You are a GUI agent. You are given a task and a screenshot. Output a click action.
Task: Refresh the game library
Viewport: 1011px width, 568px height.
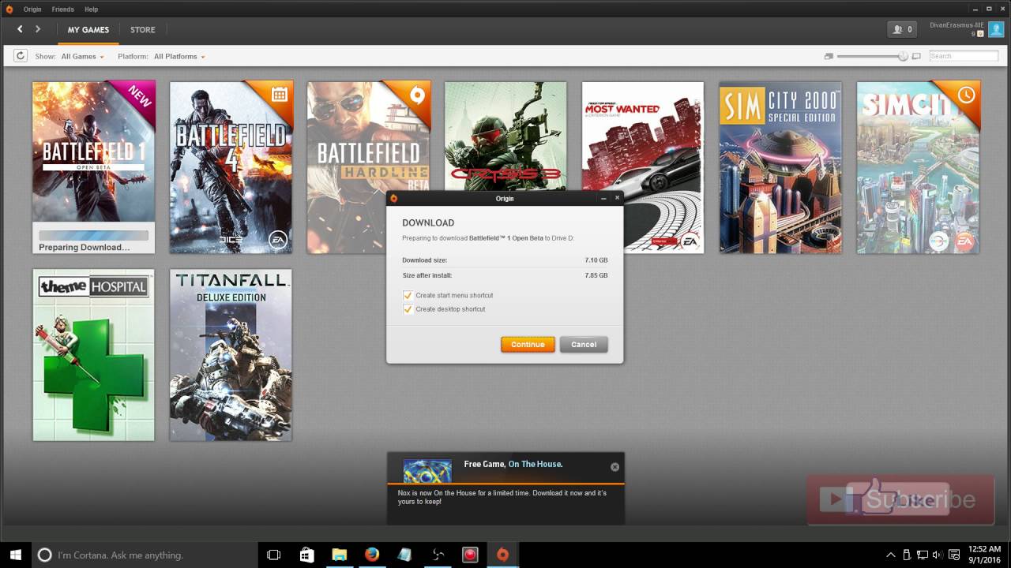point(21,56)
